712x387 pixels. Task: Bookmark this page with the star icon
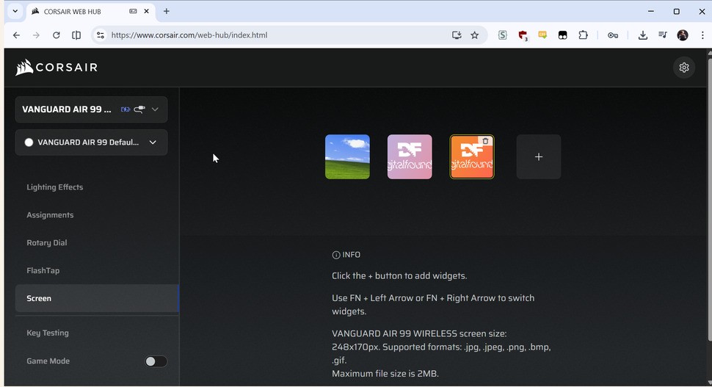[474, 35]
